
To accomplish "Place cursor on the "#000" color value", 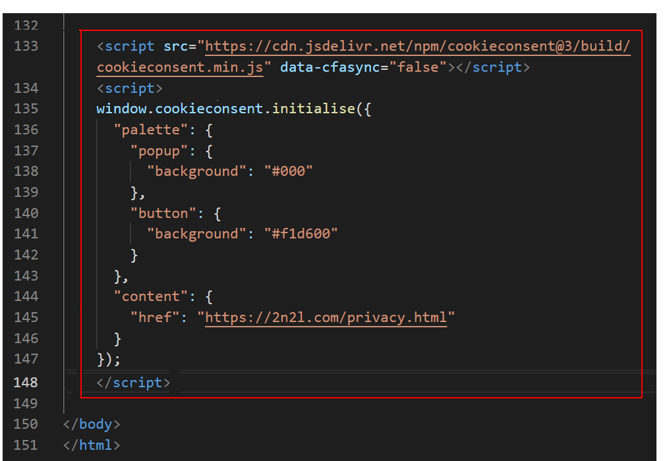I will [x=288, y=171].
